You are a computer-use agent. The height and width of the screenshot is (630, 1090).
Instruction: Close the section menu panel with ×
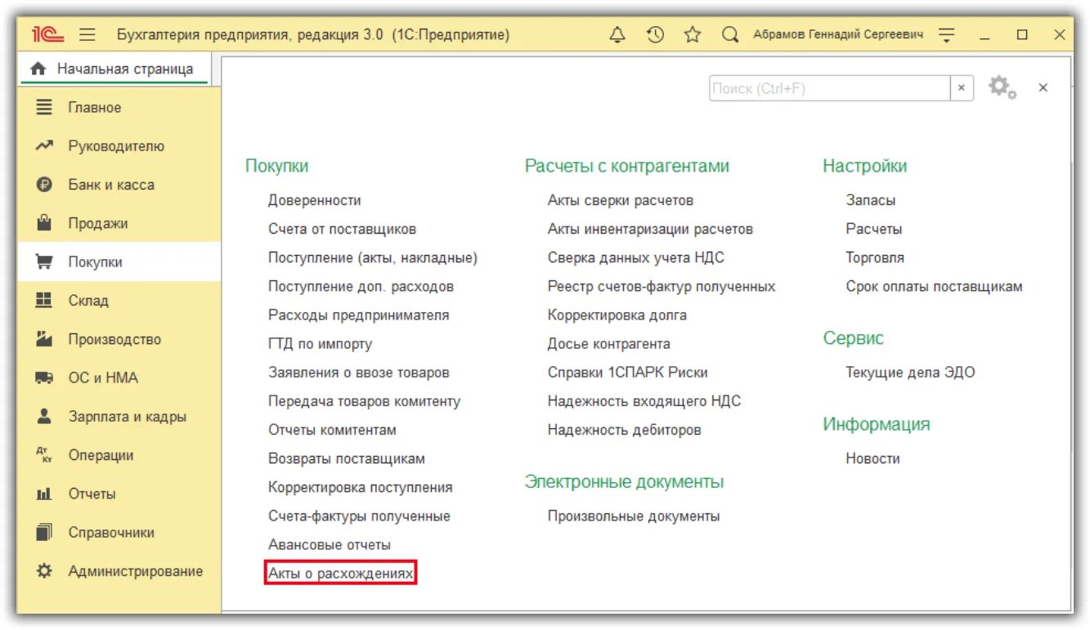click(1043, 87)
